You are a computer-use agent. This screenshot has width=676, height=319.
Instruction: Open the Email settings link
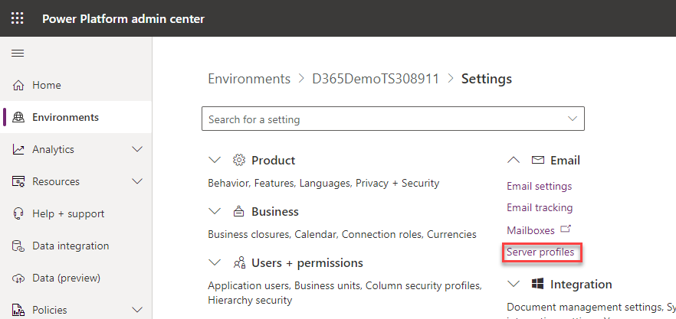click(x=540, y=187)
